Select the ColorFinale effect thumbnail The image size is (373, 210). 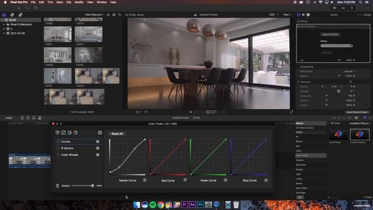pos(338,134)
